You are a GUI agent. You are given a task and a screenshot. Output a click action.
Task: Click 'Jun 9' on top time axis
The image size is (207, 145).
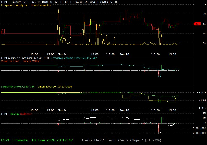point(62,54)
